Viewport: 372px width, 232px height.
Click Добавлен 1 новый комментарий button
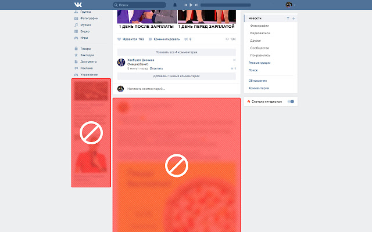point(177,76)
